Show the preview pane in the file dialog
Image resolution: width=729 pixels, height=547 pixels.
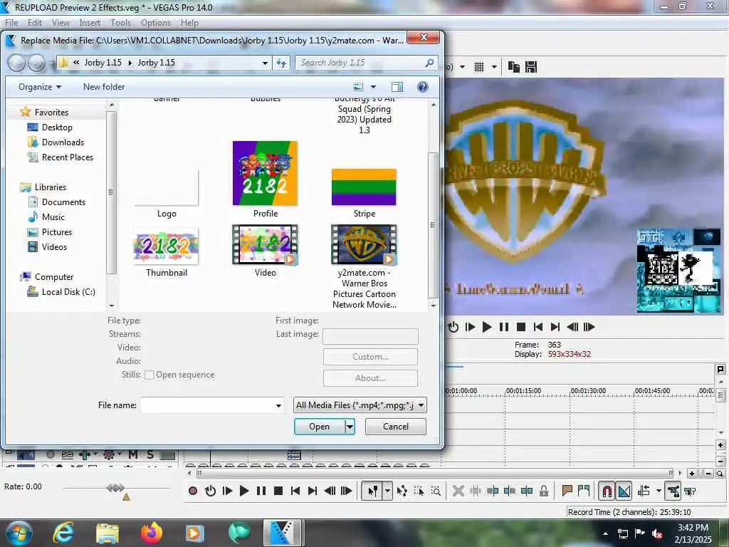click(x=397, y=87)
